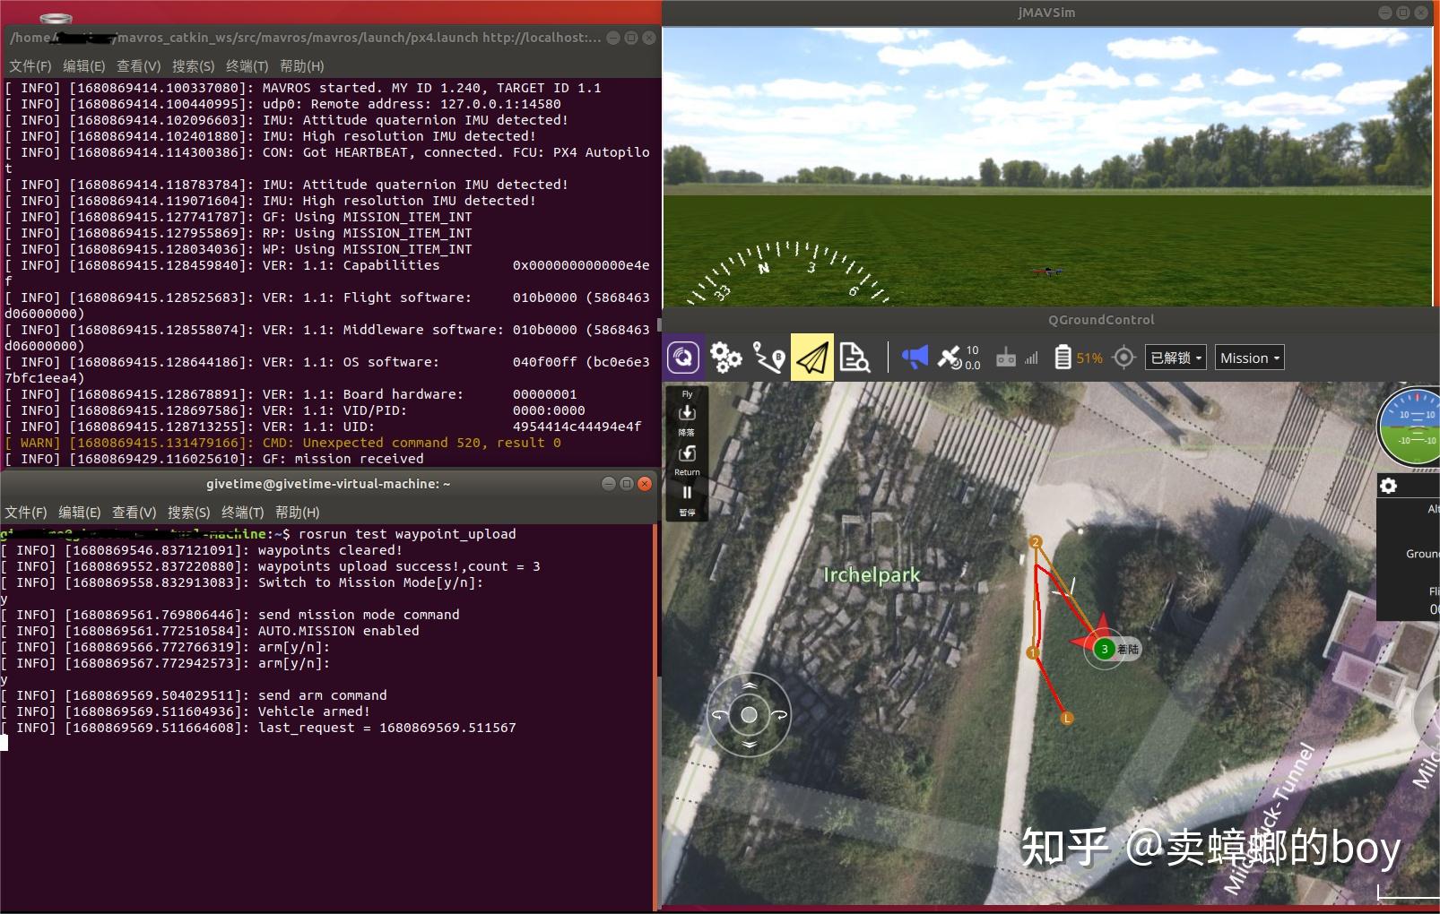
Task: Expand the Mission flight mode dropdown
Action: click(1250, 358)
